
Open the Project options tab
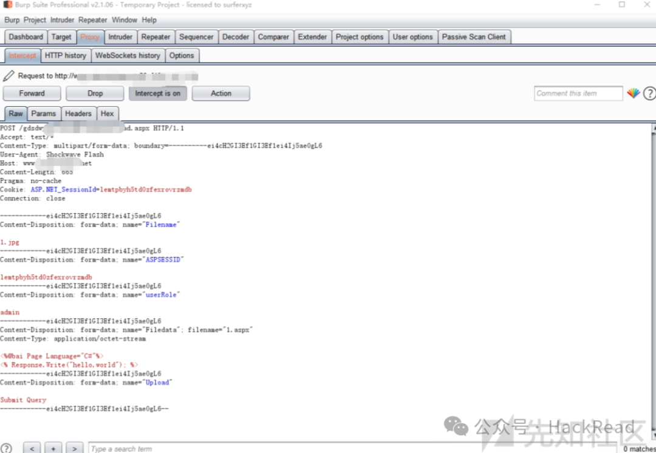tap(360, 37)
